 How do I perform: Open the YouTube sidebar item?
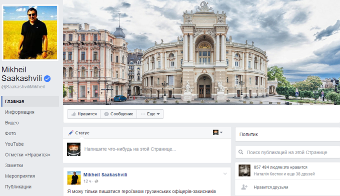[x=14, y=144]
